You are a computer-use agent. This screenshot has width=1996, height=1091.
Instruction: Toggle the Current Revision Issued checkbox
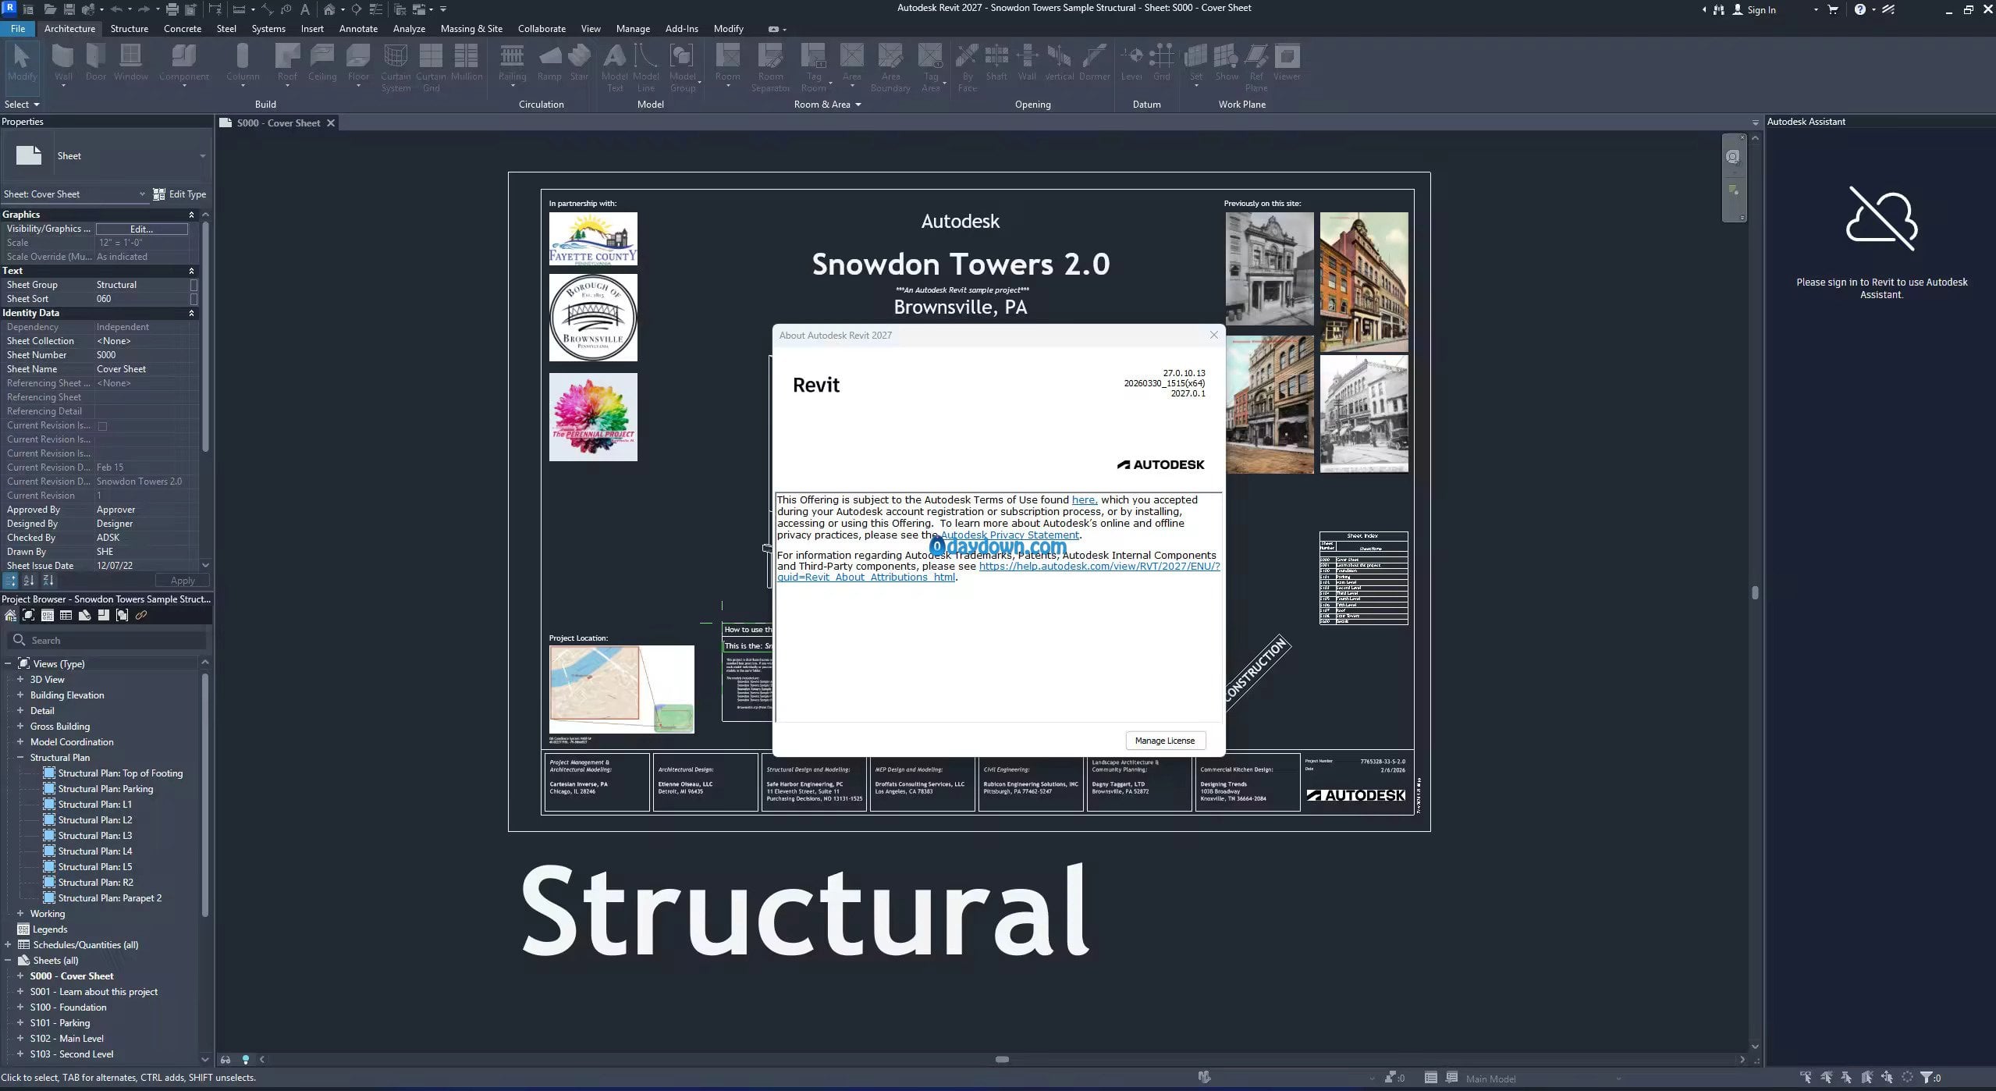102,426
